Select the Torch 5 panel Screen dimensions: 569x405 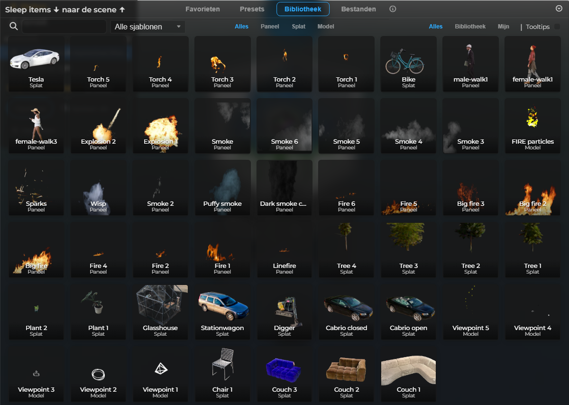click(x=98, y=64)
